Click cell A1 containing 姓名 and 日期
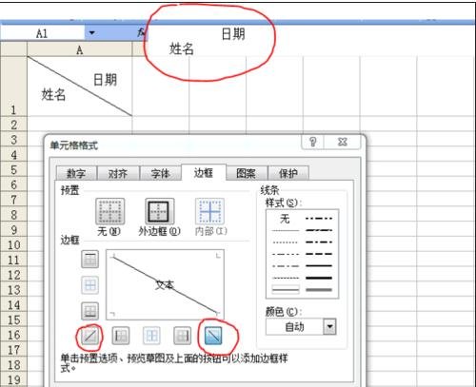476x387 pixels. point(80,87)
